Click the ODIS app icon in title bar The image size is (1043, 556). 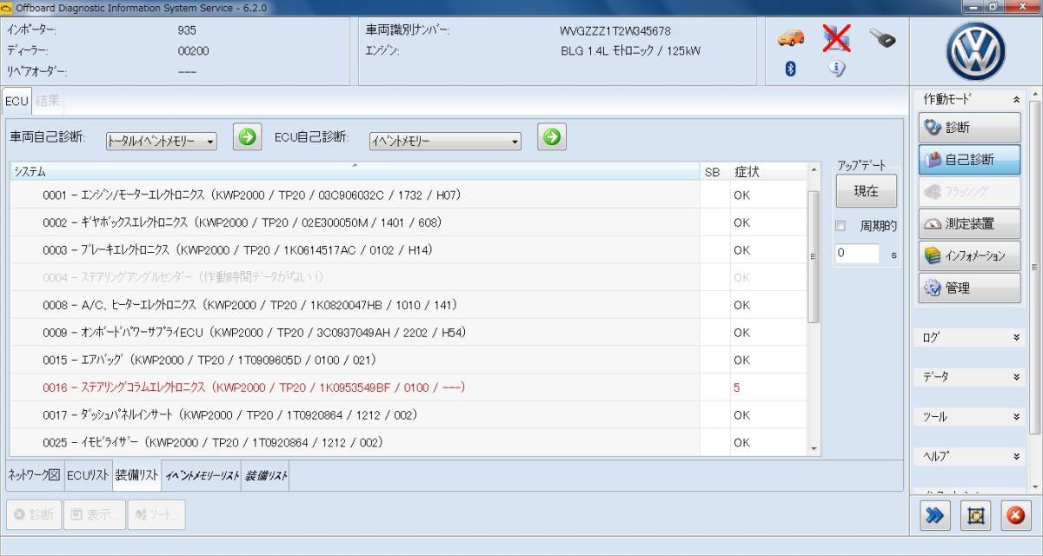point(7,7)
